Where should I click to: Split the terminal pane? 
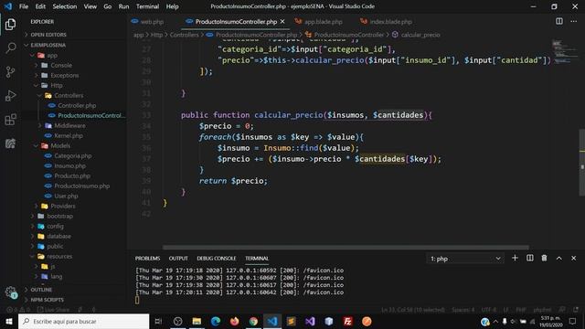click(530, 258)
